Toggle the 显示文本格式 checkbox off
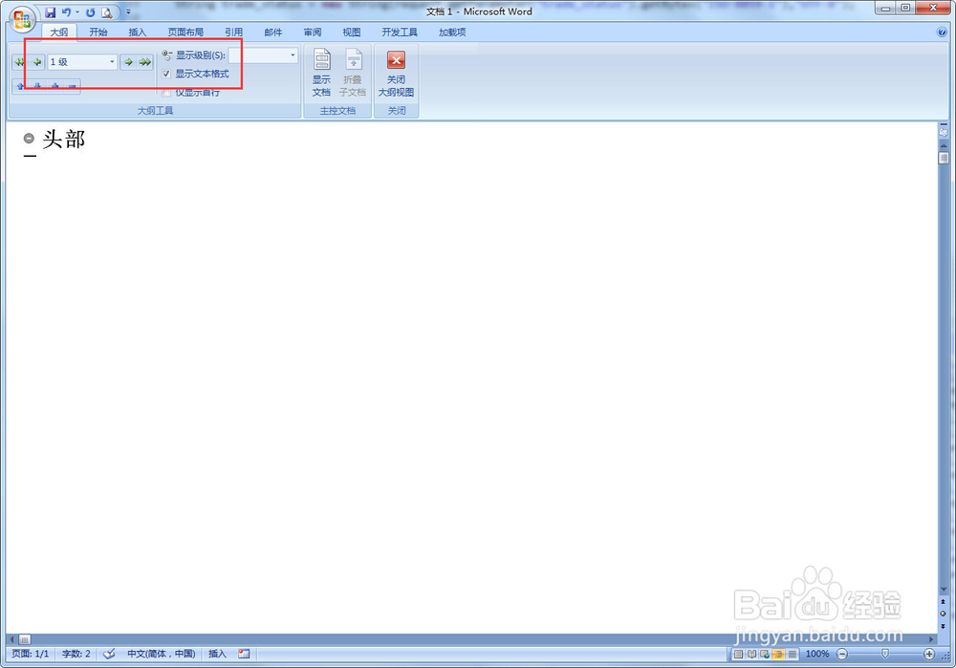The width and height of the screenshot is (956, 668). pos(166,74)
